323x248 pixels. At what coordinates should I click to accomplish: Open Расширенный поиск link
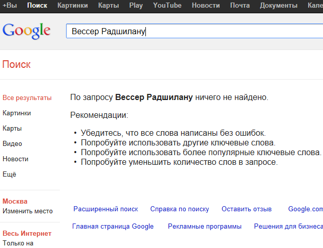pyautogui.click(x=105, y=209)
